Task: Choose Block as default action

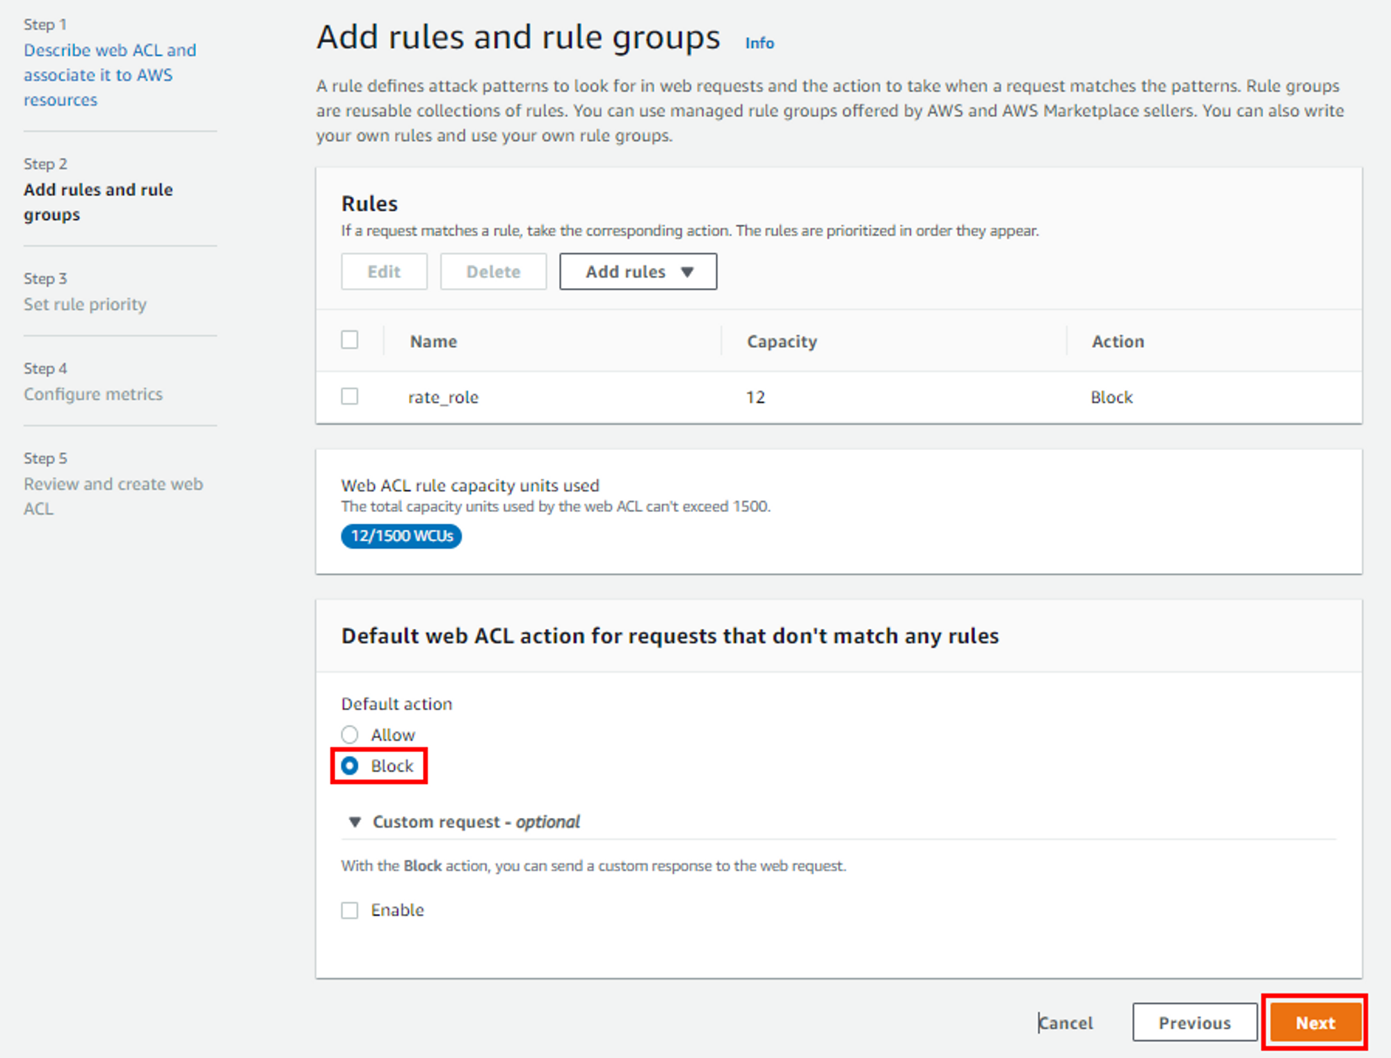Action: click(x=350, y=766)
